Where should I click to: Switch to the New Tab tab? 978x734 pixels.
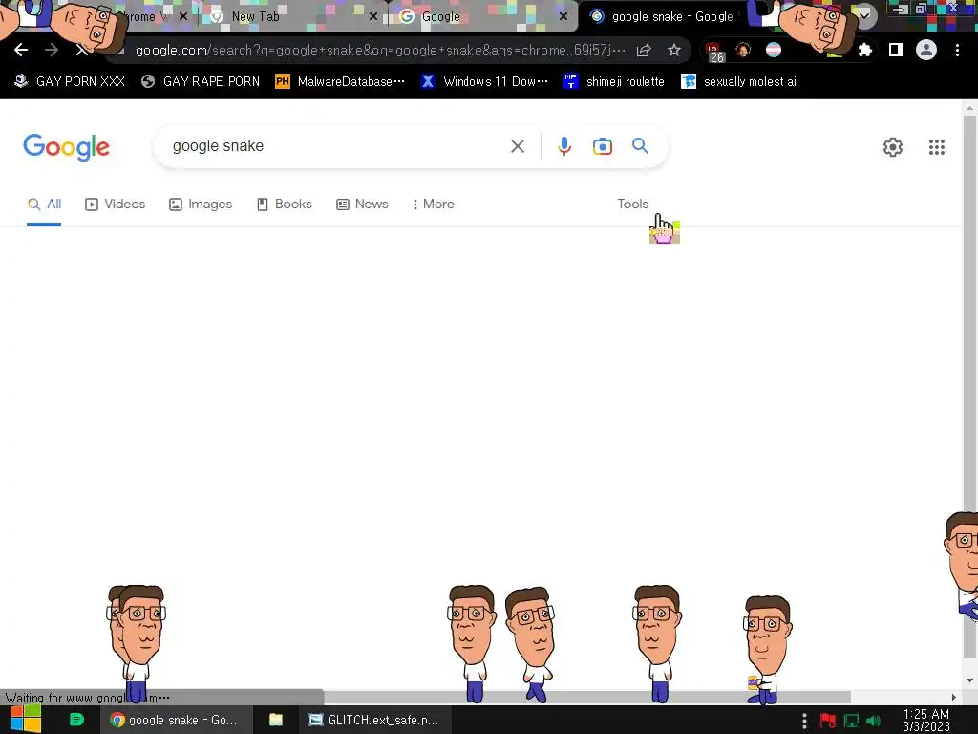coord(255,17)
